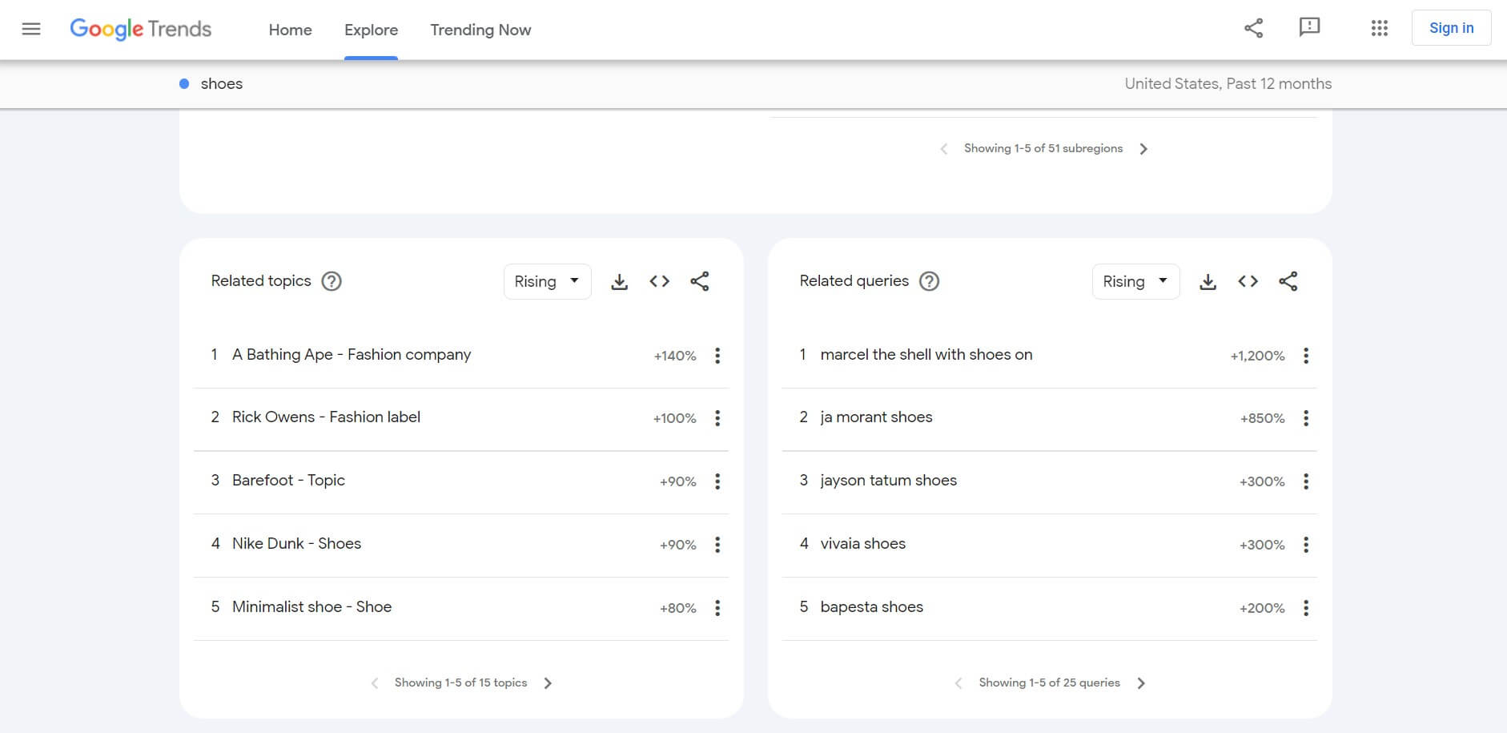The height and width of the screenshot is (733, 1507).
Task: Open bapesta shoes query
Action: [871, 606]
